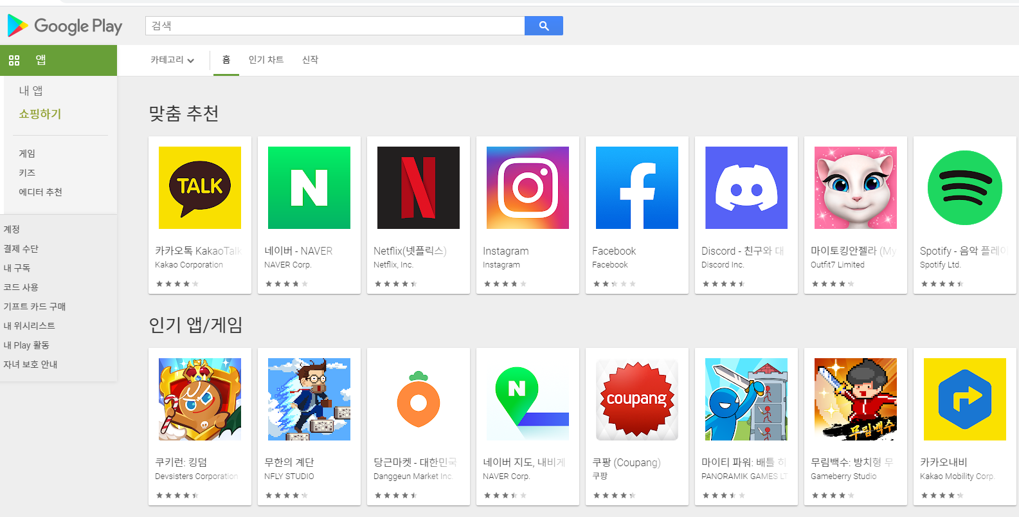Switch to the 인기 차트 tab
This screenshot has height=517, width=1019.
point(266,60)
